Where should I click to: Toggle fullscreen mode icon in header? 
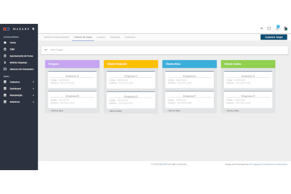tap(269, 29)
